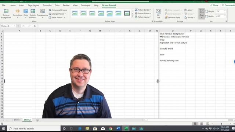Open Word from the taskbar
Viewport: 235px width, 132px height.
click(x=118, y=129)
